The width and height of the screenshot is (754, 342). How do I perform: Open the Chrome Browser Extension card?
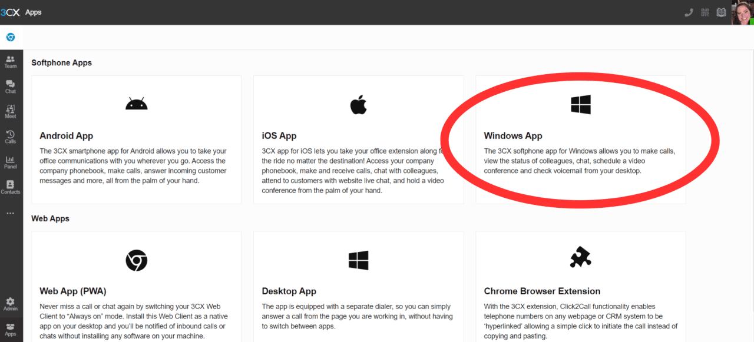[581, 287]
